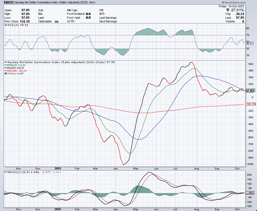Select the $NASI ticker symbol

click(9, 2)
